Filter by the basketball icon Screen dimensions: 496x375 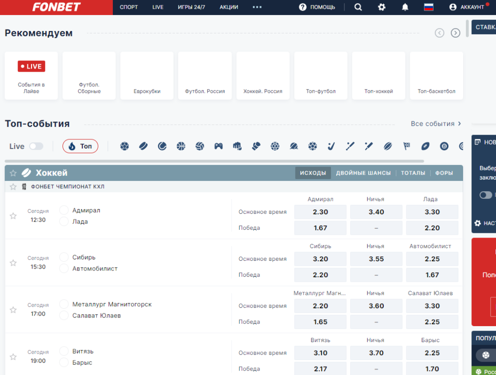181,146
